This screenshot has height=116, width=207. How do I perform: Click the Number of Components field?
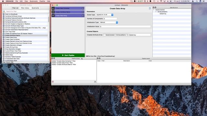point(110,19)
